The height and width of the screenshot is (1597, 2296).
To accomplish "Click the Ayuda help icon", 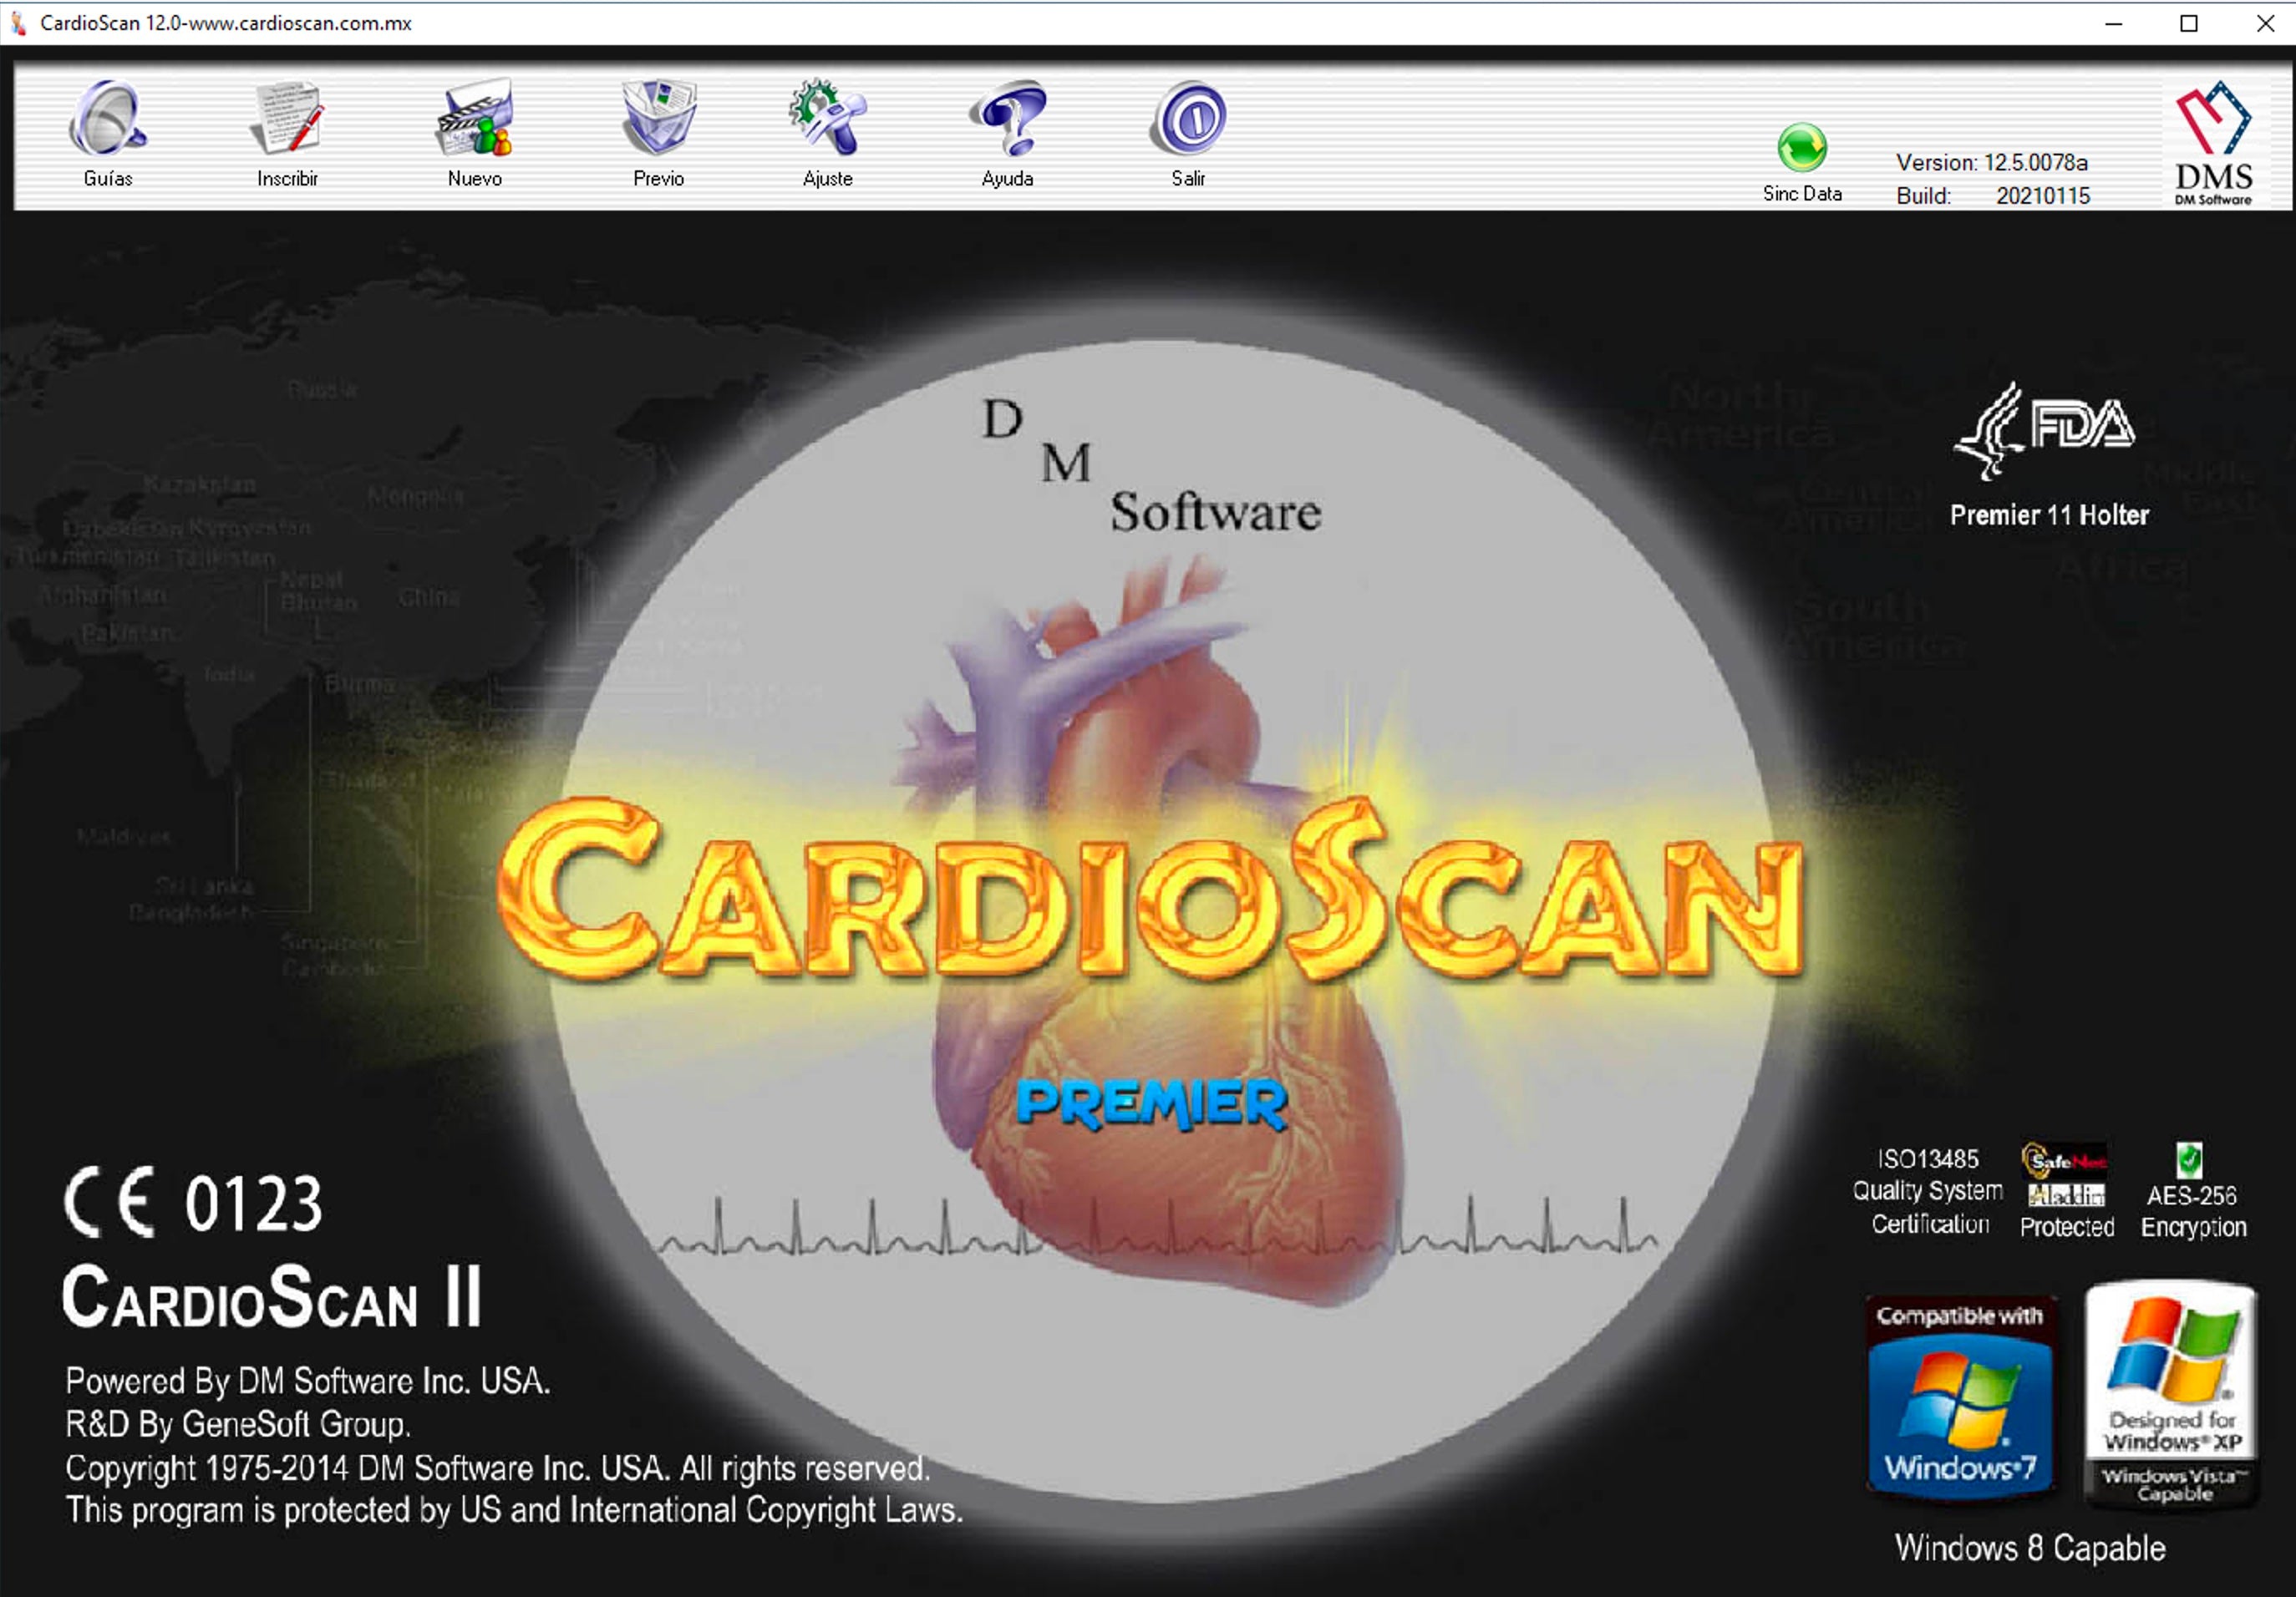I will (1007, 120).
